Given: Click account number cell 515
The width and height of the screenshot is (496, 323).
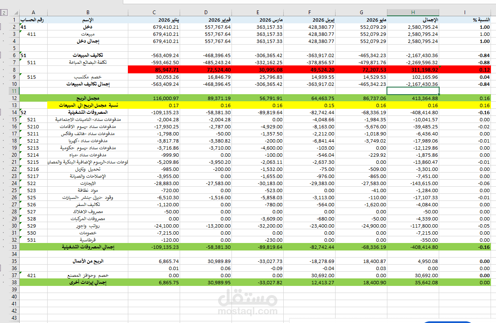Looking at the screenshot, I should coord(33,77).
